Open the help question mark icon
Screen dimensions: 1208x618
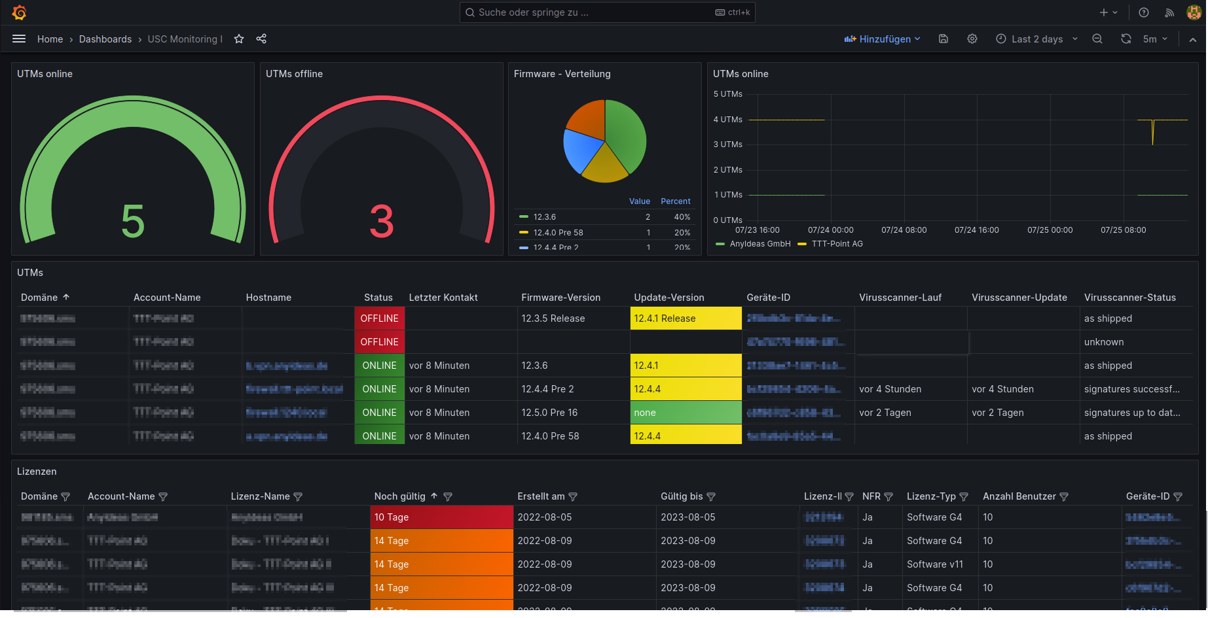(1144, 12)
